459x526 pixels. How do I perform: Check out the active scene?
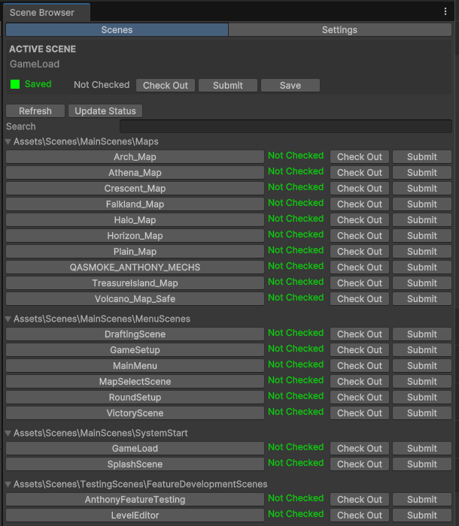click(x=166, y=86)
